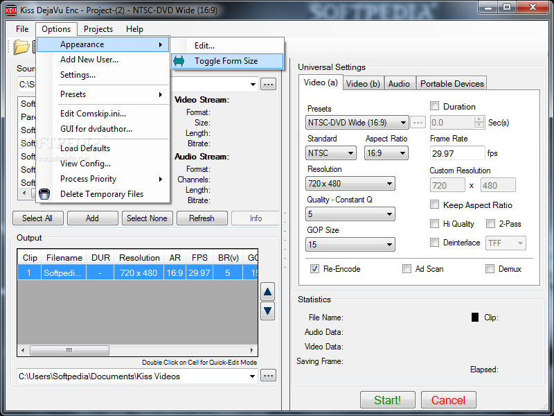Open the Help menu
Image resolution: width=554 pixels, height=416 pixels.
click(134, 29)
